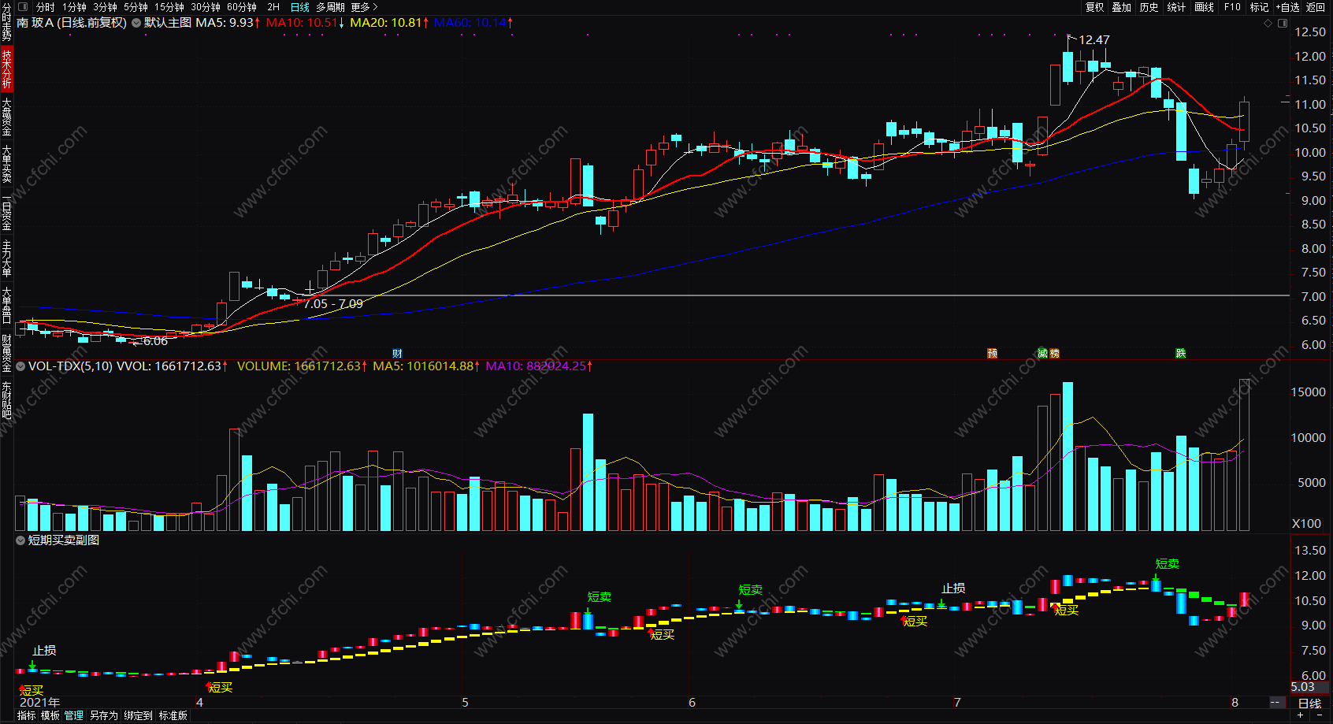1333x724 pixels.
Task: Click the 12.47 high price label
Action: click(x=1094, y=40)
